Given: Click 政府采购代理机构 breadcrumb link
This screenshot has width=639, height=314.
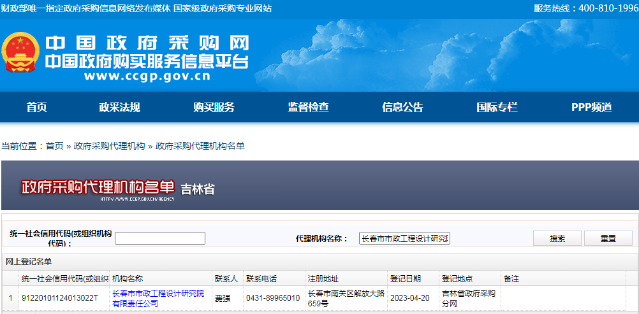Looking at the screenshot, I should [x=109, y=146].
